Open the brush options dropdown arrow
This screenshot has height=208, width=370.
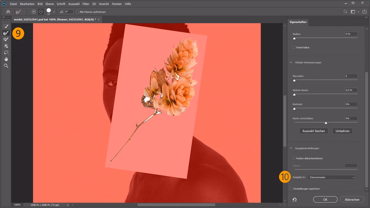(54, 12)
